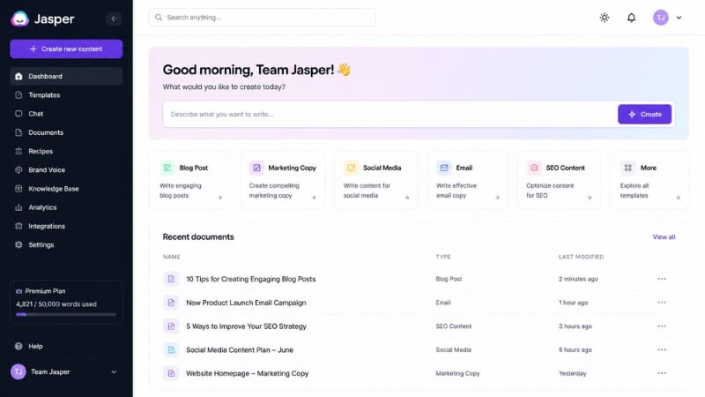Click the More templates grid icon
Viewport: 705px width, 397px height.
[627, 168]
